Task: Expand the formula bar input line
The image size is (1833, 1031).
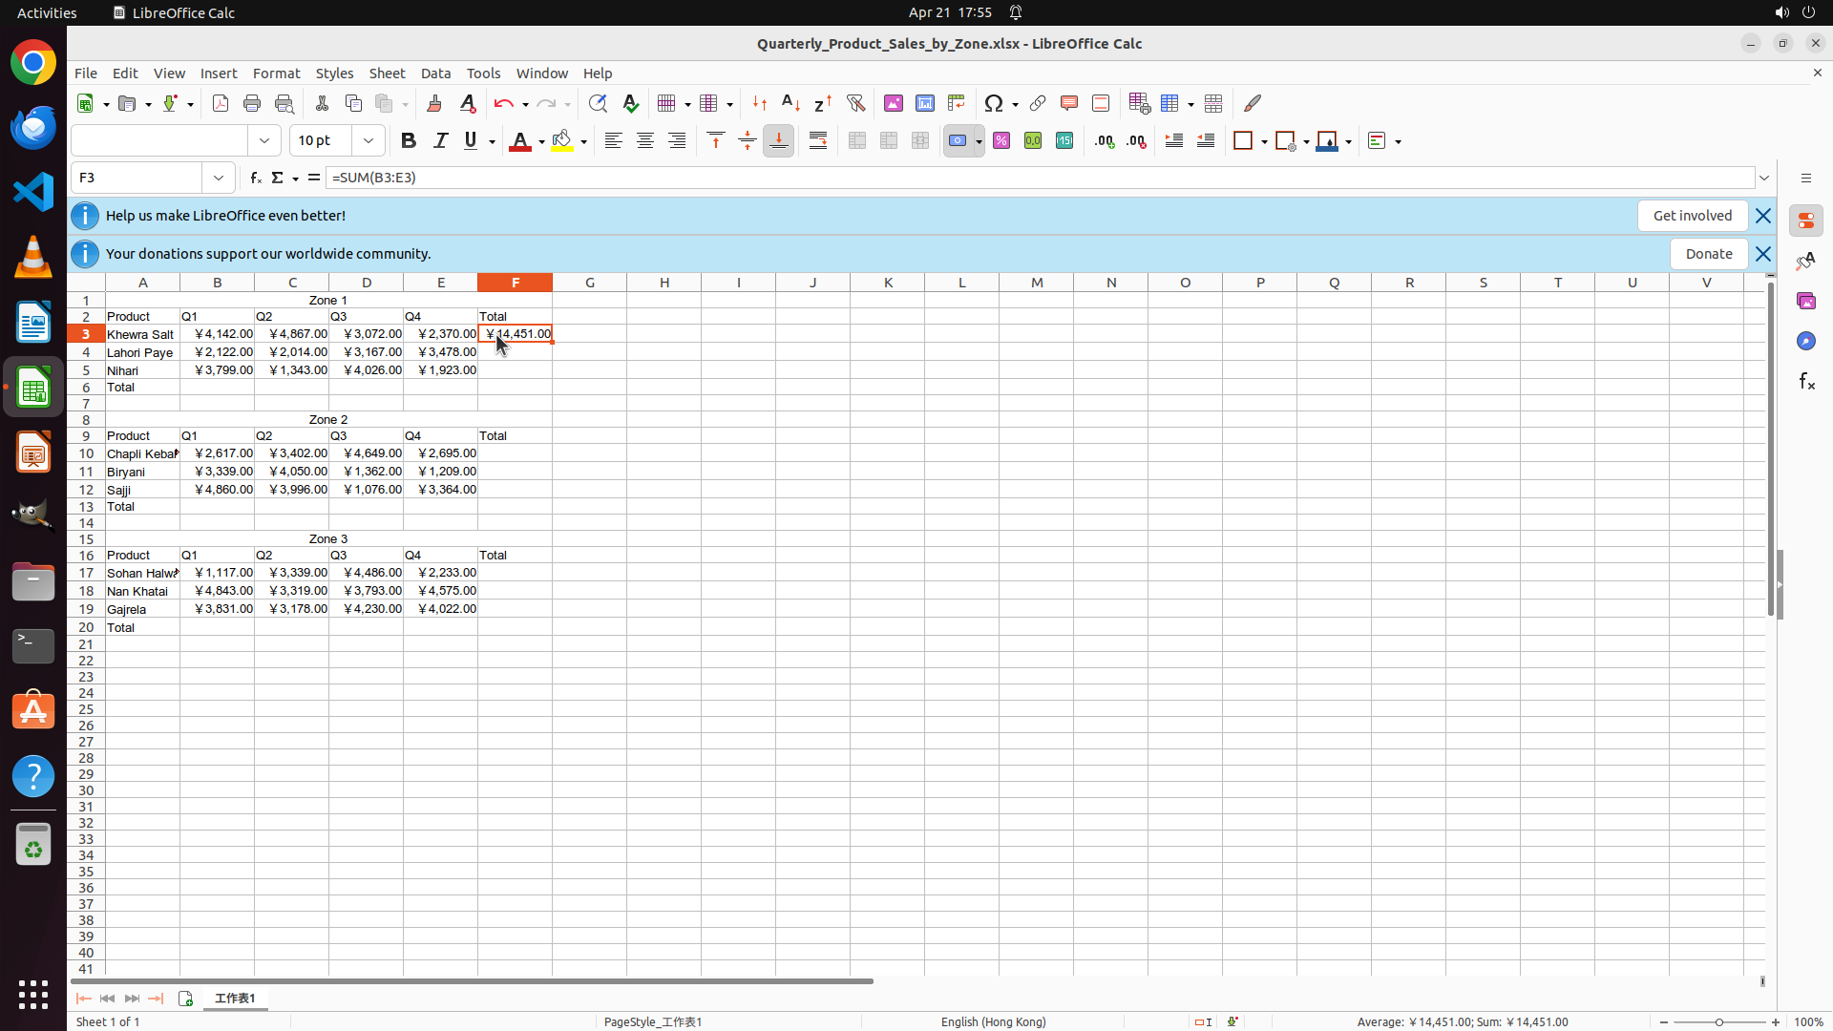Action: [x=1764, y=178]
